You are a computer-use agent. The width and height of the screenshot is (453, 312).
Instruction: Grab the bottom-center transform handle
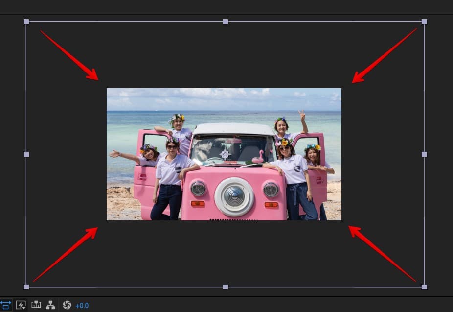[226, 287]
